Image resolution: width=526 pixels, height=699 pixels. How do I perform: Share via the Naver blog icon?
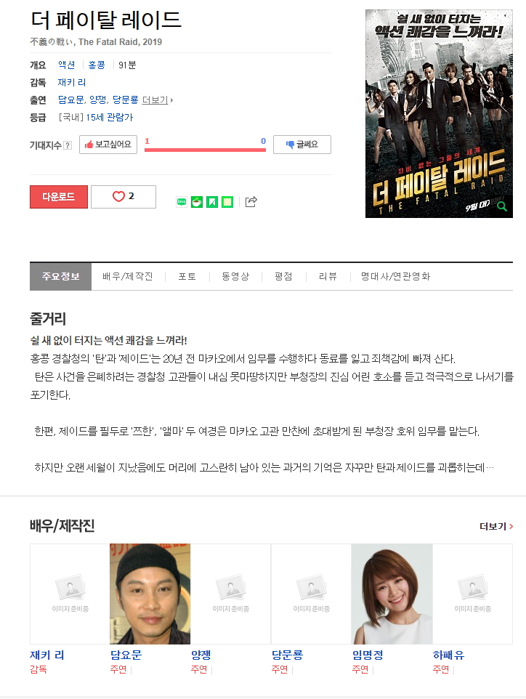(182, 202)
